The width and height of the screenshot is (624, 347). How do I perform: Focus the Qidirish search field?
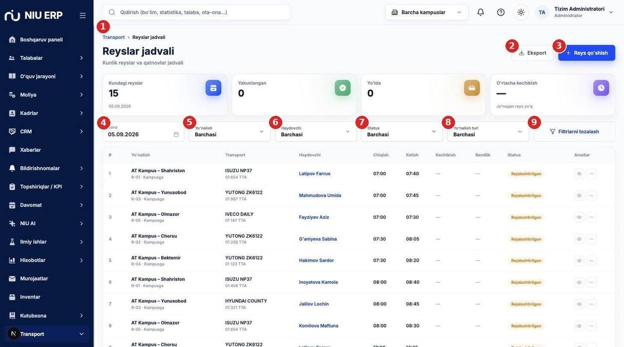[196, 12]
